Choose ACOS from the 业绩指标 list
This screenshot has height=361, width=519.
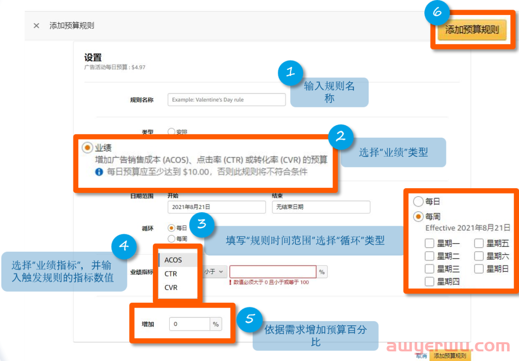click(x=178, y=260)
